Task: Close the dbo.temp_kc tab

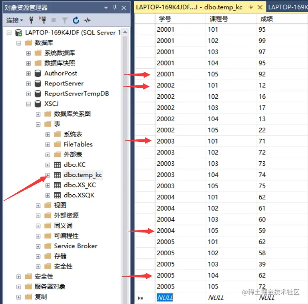Action: 260,7
